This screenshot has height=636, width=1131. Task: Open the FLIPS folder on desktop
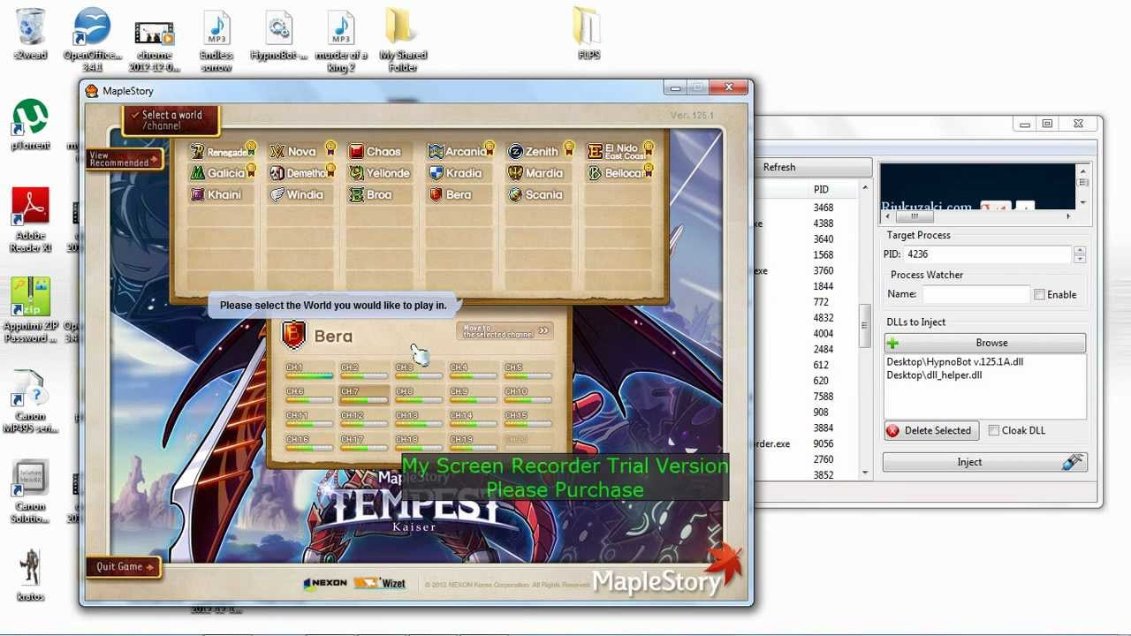(588, 34)
